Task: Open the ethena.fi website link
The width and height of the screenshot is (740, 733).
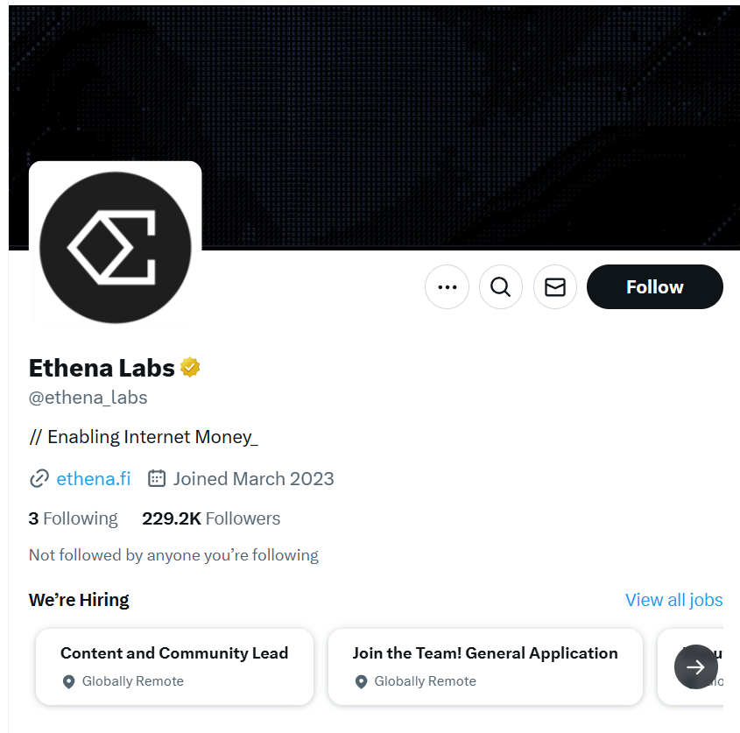Action: [x=93, y=478]
